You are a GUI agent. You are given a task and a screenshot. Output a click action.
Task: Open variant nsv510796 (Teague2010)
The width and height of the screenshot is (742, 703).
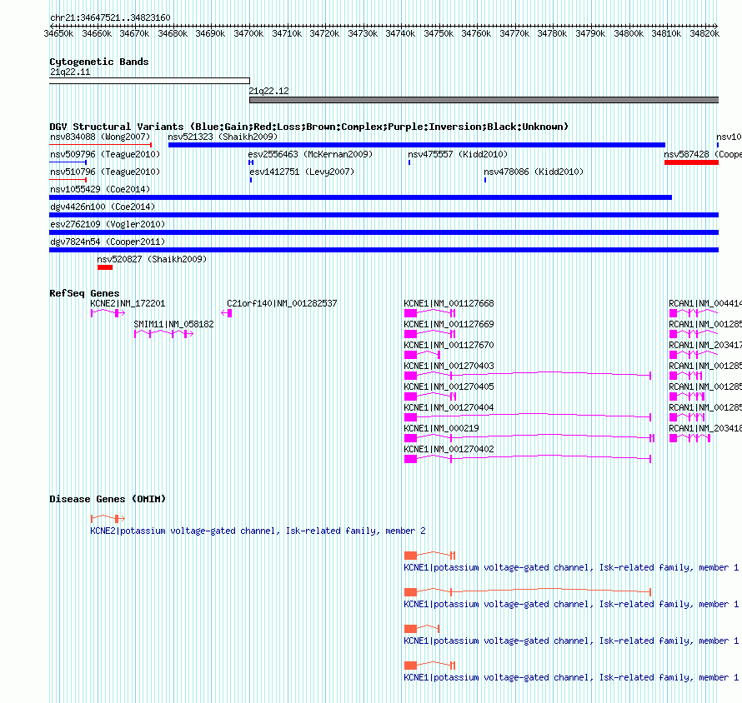pyautogui.click(x=105, y=172)
